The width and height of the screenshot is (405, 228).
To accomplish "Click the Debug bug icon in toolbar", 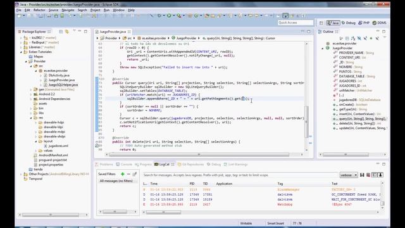I will [x=159, y=16].
